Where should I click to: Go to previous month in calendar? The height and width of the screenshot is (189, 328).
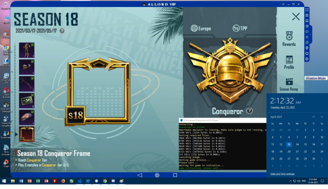tap(314, 117)
